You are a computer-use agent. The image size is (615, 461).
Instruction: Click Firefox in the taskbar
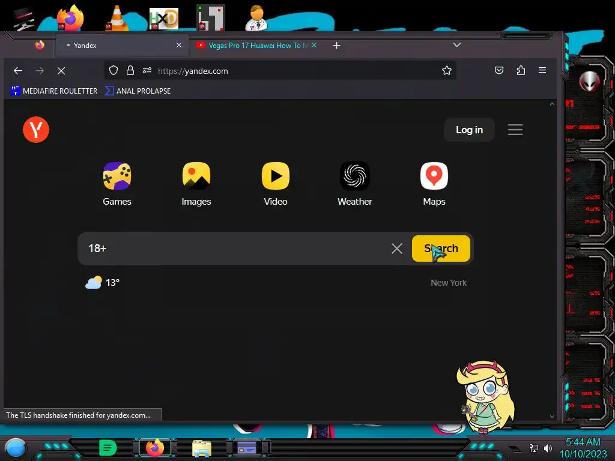click(x=154, y=447)
